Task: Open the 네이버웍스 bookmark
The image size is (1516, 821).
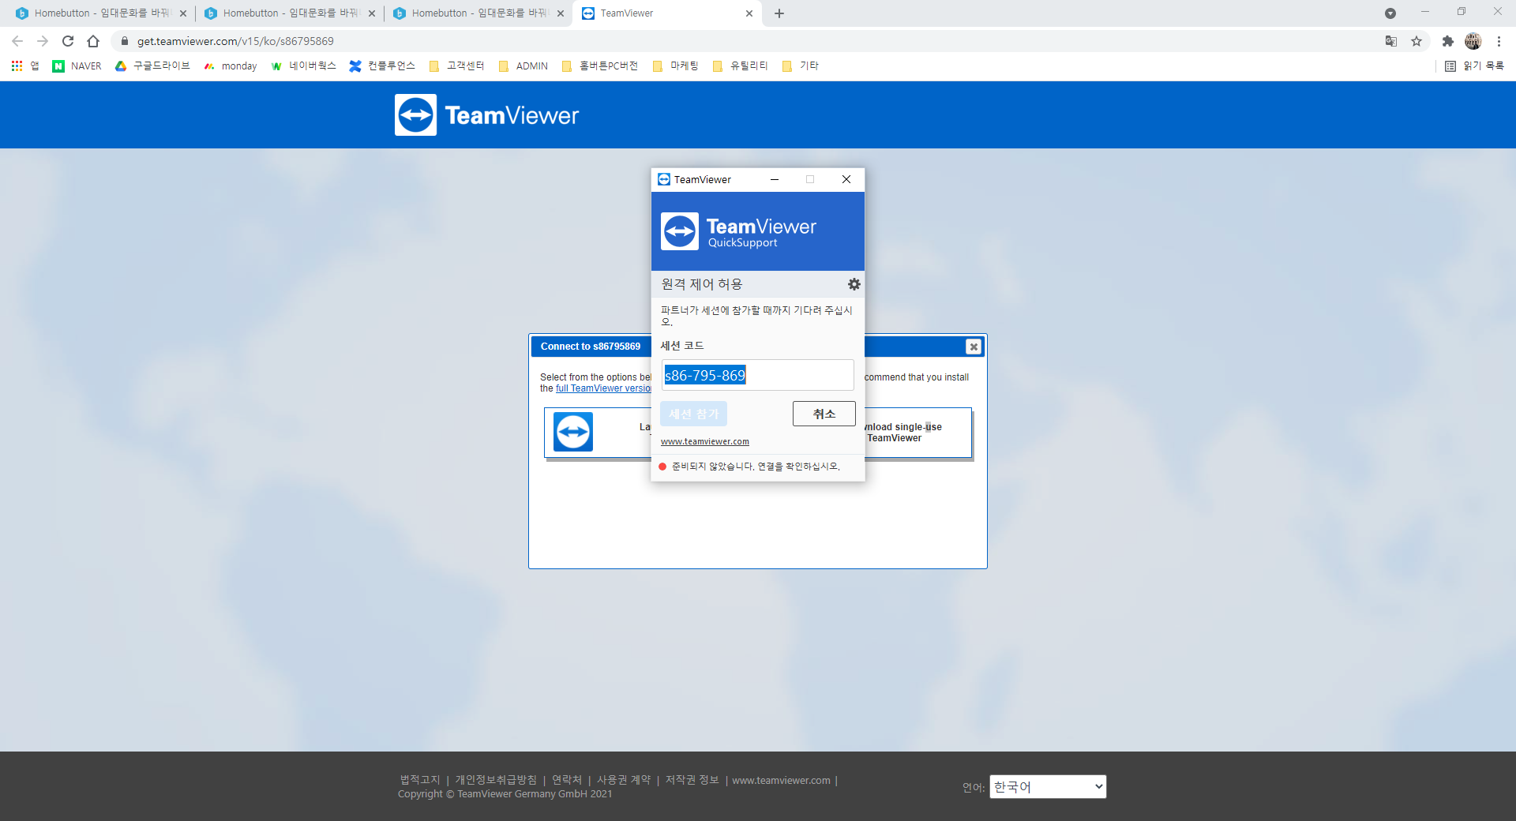Action: pyautogui.click(x=303, y=66)
